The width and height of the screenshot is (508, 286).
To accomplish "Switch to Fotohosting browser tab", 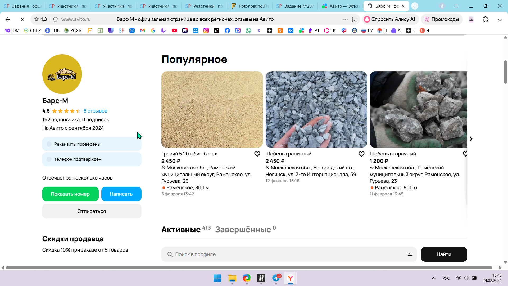I will (250, 6).
